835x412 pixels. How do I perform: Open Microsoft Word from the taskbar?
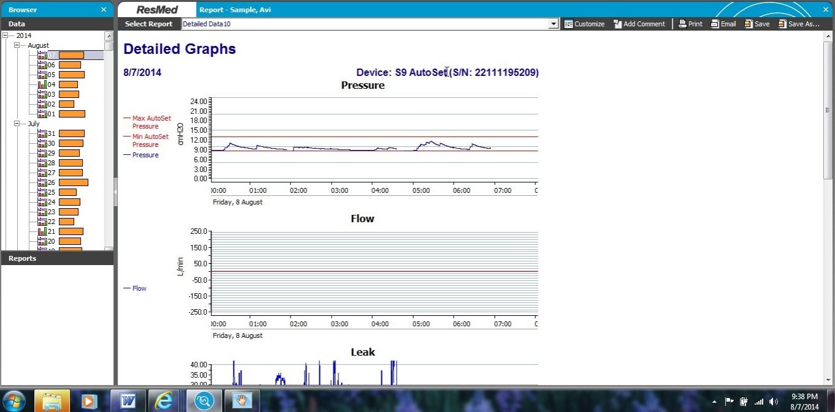128,401
